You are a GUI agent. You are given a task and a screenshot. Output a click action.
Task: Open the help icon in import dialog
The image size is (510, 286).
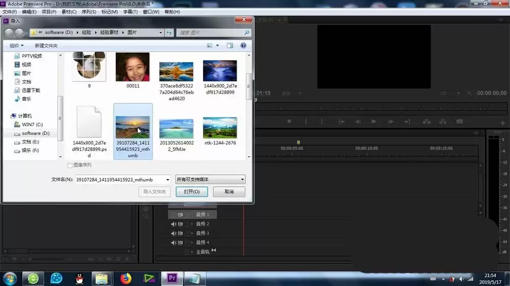[x=244, y=45]
